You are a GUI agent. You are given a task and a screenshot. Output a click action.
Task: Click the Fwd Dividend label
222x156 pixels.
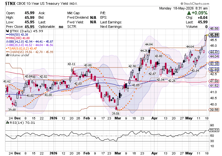[78, 17]
